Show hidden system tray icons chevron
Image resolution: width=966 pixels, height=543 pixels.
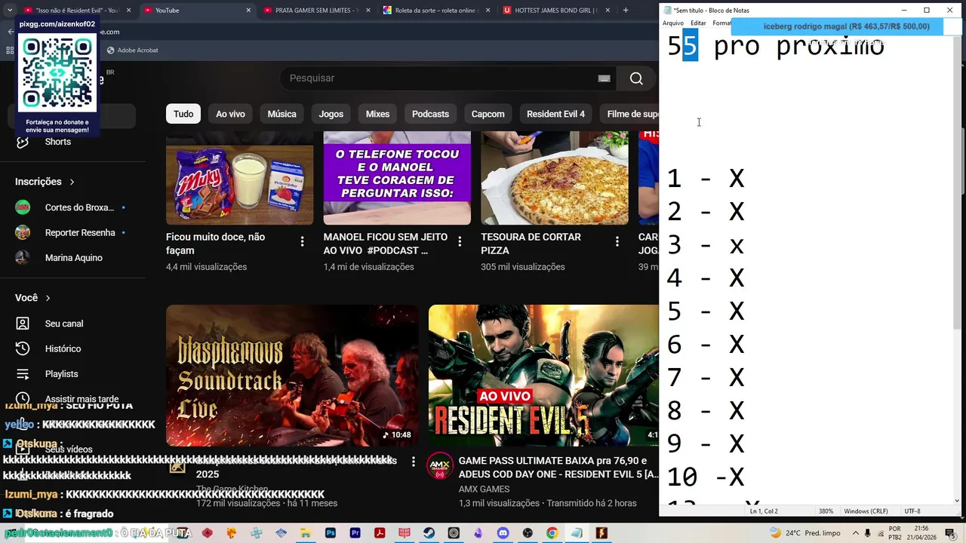(x=856, y=532)
